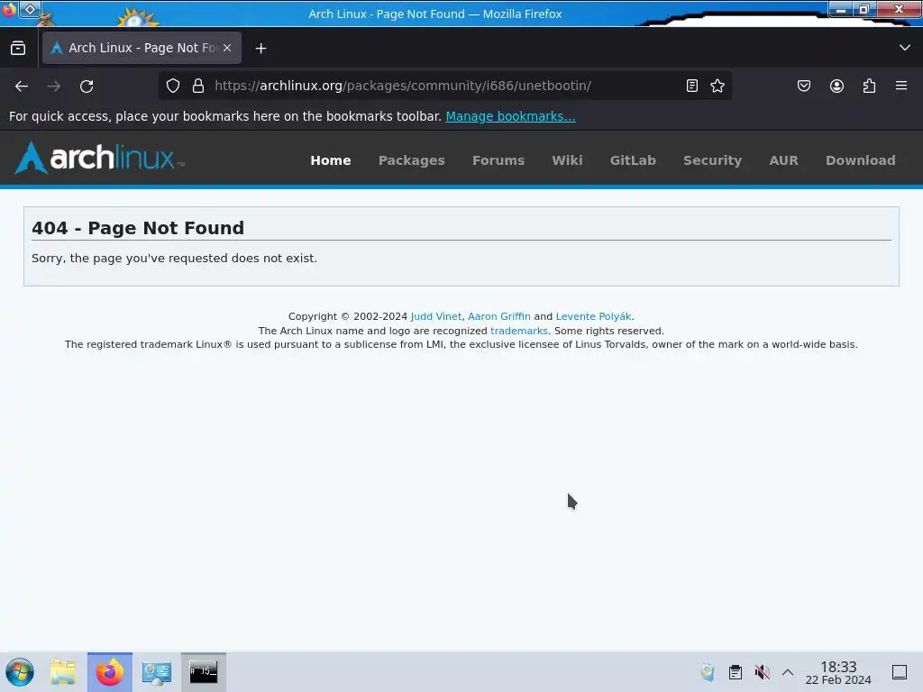The height and width of the screenshot is (692, 923).
Task: Click the 404 - Page Not Found heading
Action: (138, 228)
